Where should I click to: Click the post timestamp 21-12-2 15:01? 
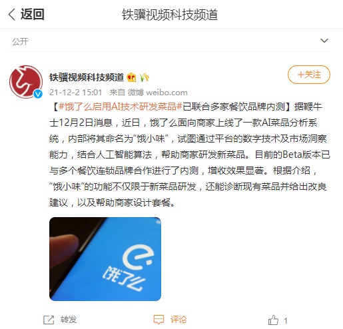76,93
